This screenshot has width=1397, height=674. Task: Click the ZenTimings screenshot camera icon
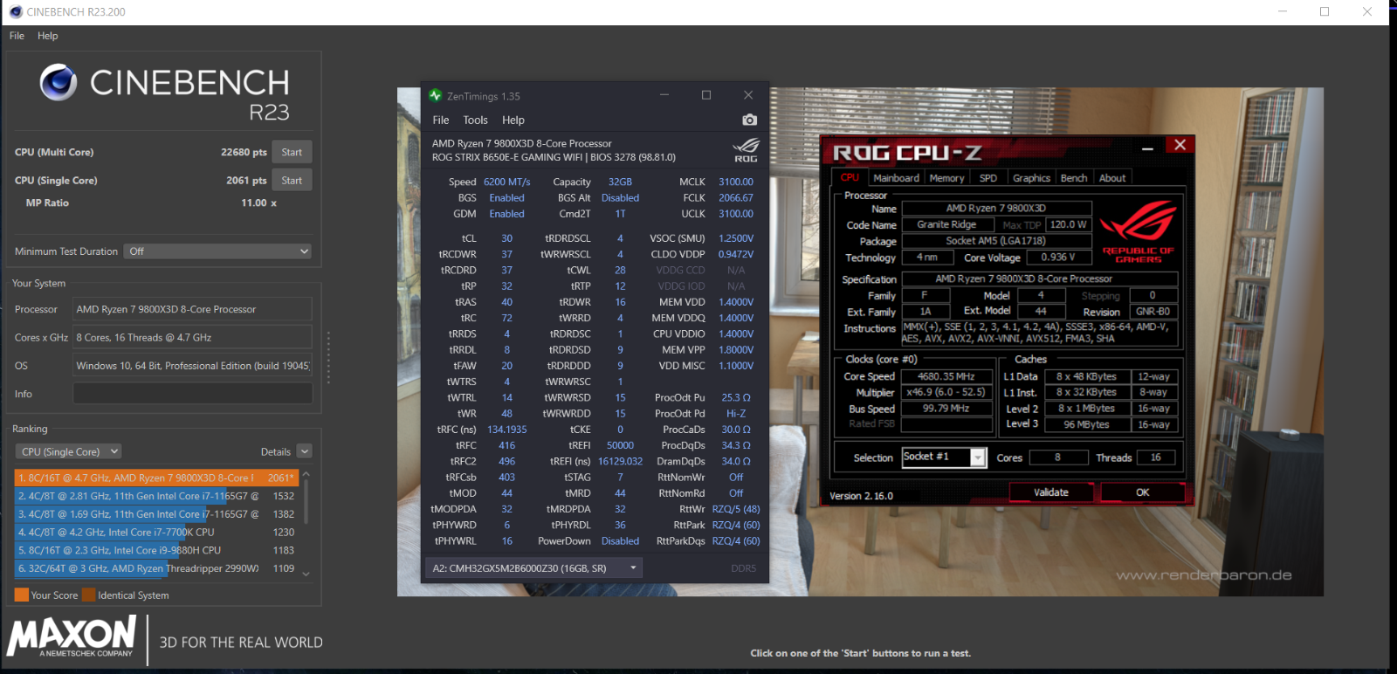click(x=749, y=120)
